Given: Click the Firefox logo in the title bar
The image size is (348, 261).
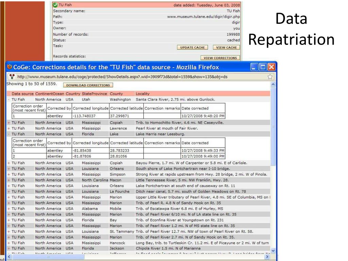Looking at the screenshot, I should [10, 67].
